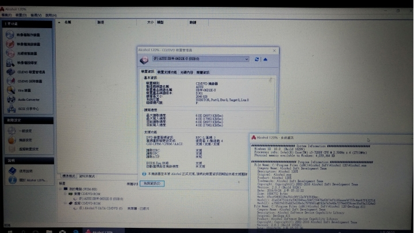Switch to the device supported functions tab
Screen dimensions: 414x233
167,72
